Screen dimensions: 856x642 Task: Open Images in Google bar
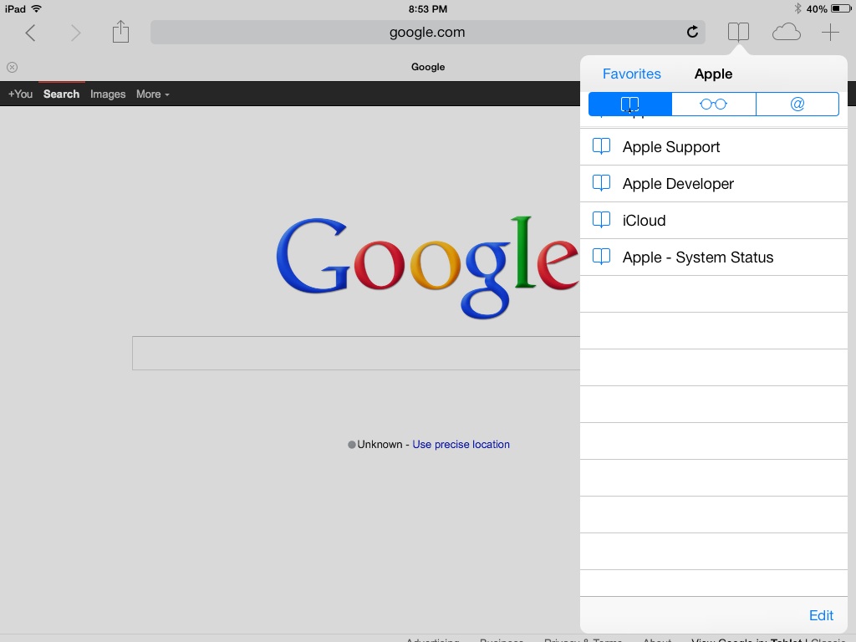point(108,94)
